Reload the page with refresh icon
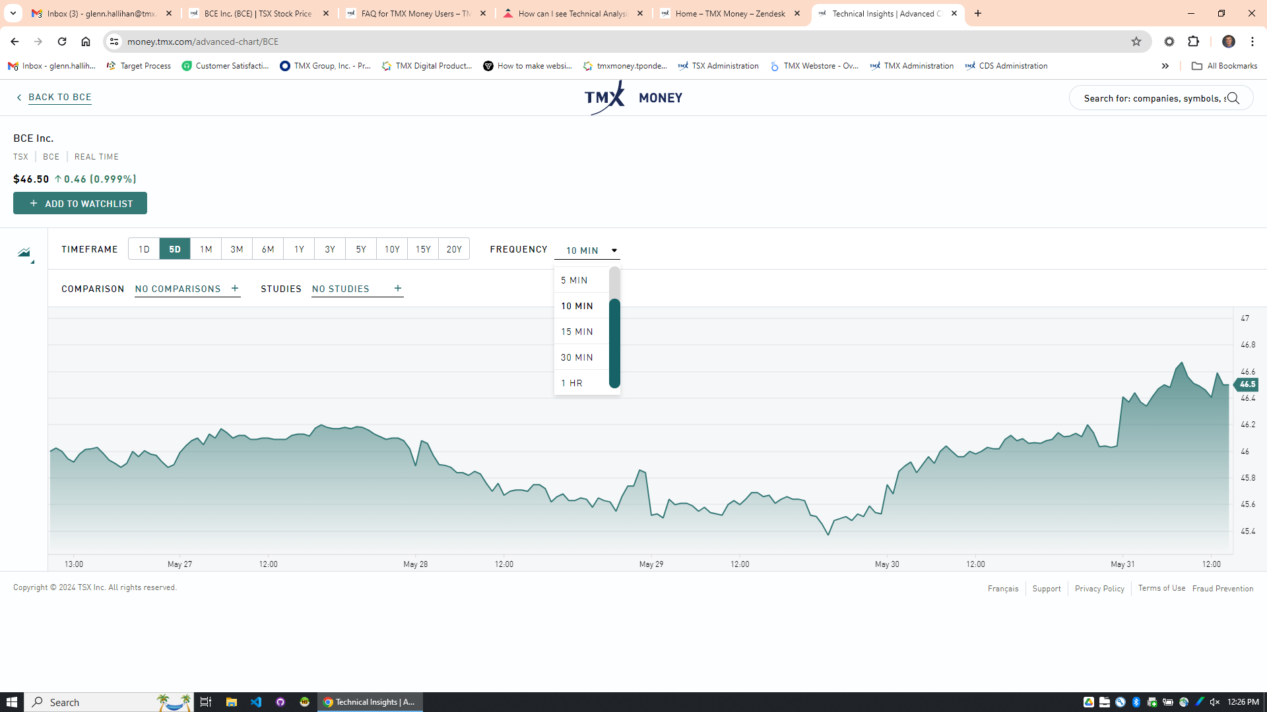Screen dimensions: 1267x712 point(62,42)
